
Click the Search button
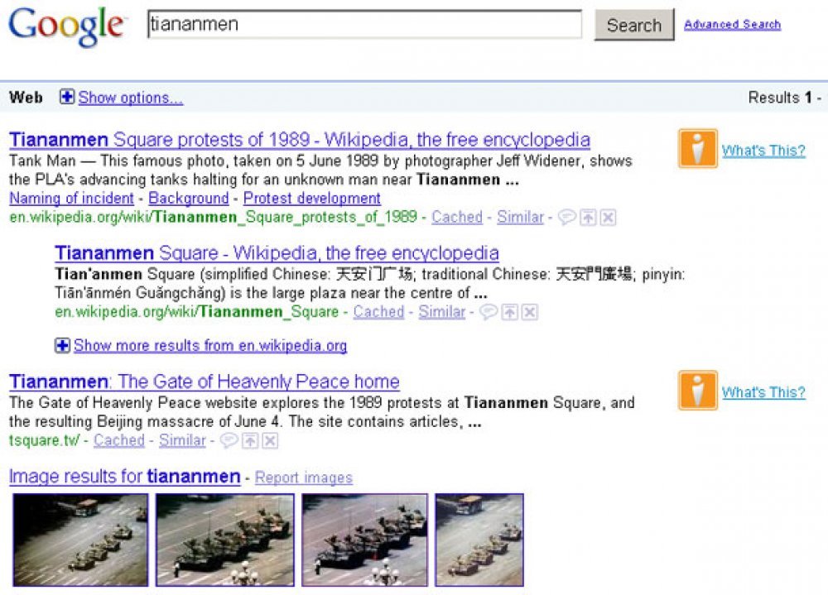point(634,24)
